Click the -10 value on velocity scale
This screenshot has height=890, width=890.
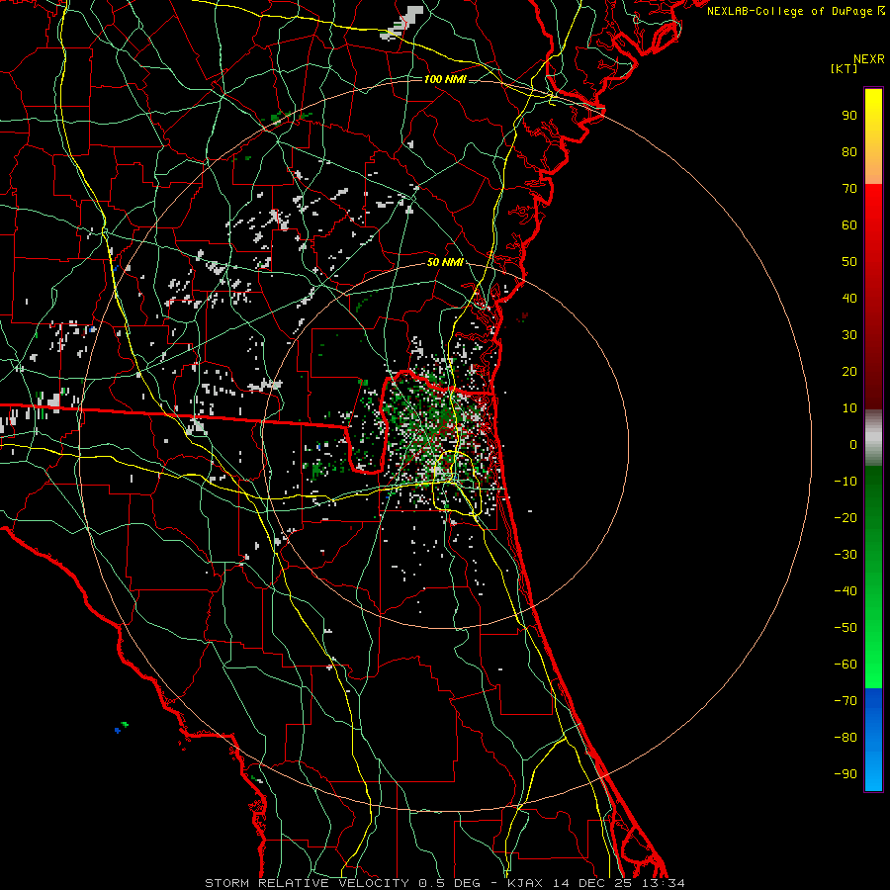point(845,482)
